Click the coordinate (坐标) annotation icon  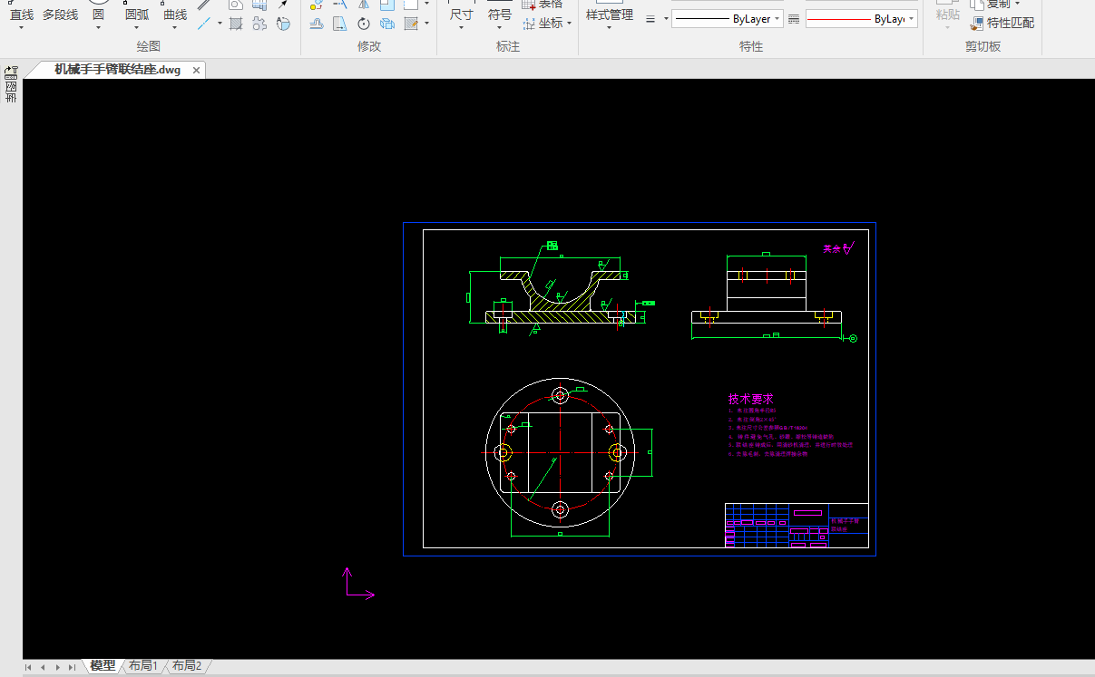(531, 24)
